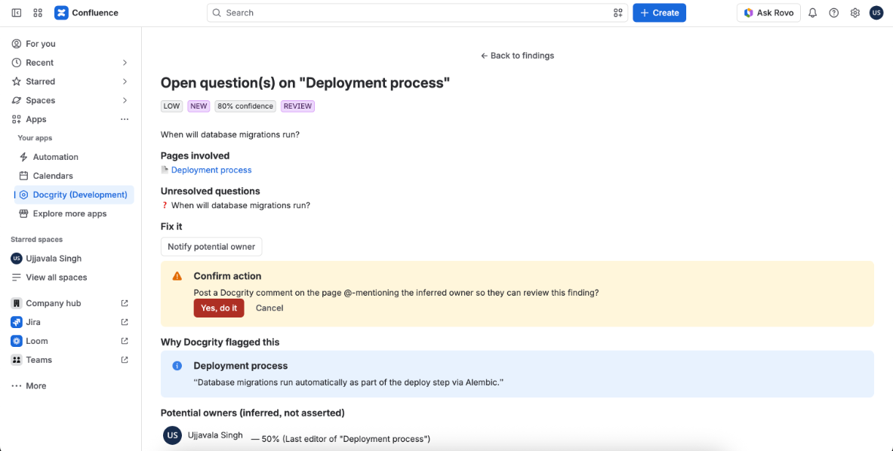The width and height of the screenshot is (893, 451).
Task: Click the Loom external link icon
Action: [x=125, y=341]
